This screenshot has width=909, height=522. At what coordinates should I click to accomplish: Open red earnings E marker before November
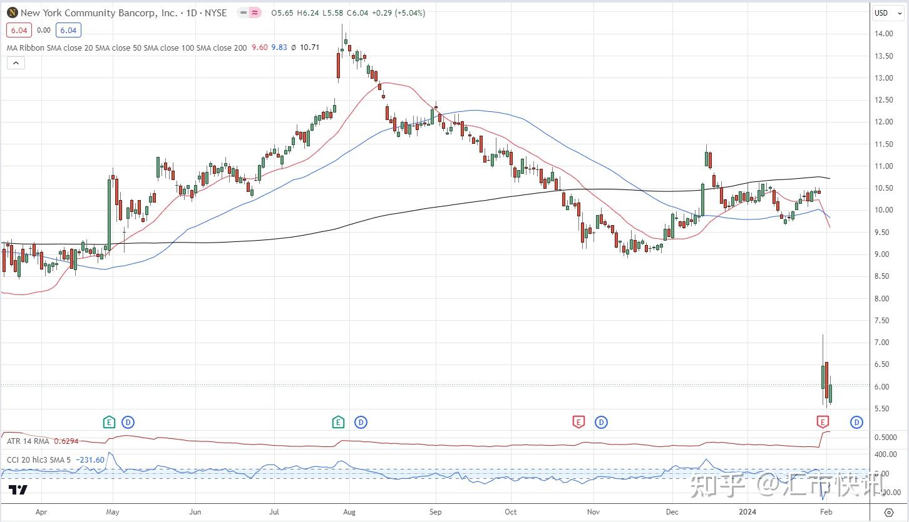tap(579, 423)
